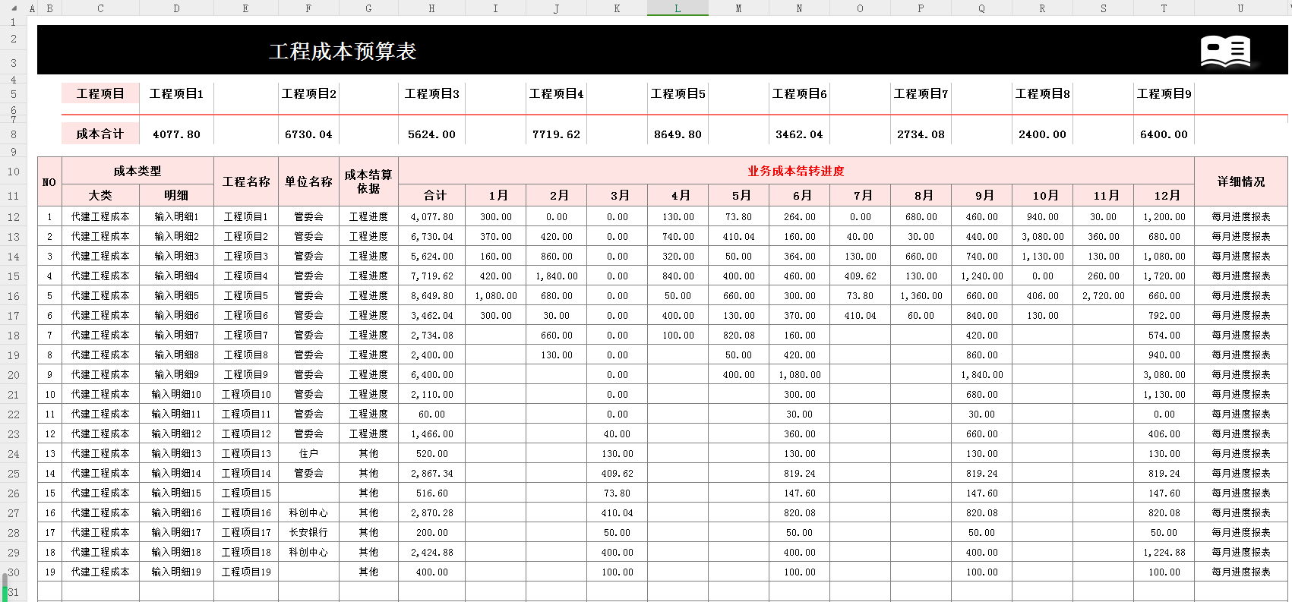Click total cell 2,867.34
The height and width of the screenshot is (602, 1292).
click(431, 473)
